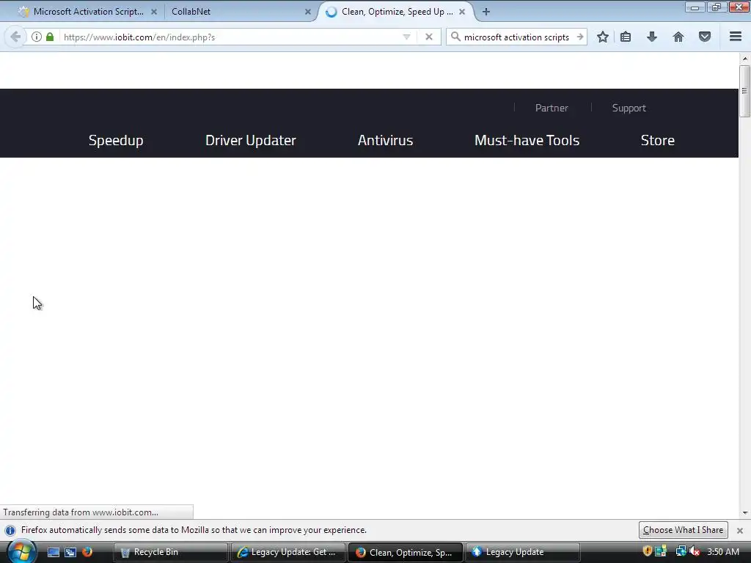The height and width of the screenshot is (563, 751).
Task: Open the Store menu item
Action: click(658, 140)
